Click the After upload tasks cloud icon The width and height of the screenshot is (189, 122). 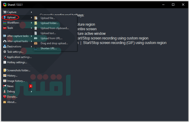[5, 41]
